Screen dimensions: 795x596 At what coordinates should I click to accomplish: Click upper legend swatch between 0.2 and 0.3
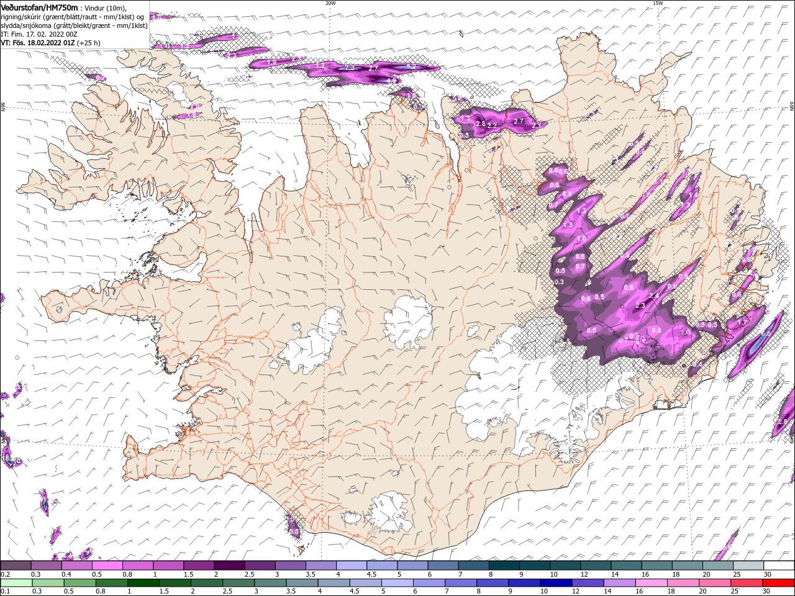(x=16, y=565)
